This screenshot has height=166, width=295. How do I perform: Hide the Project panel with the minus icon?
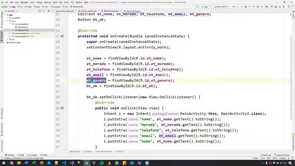click(x=53, y=11)
